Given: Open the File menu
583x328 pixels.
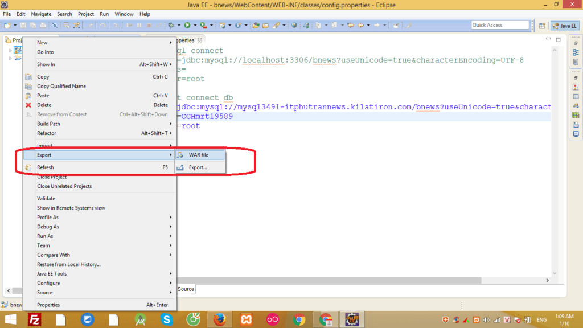Looking at the screenshot, I should tap(7, 14).
